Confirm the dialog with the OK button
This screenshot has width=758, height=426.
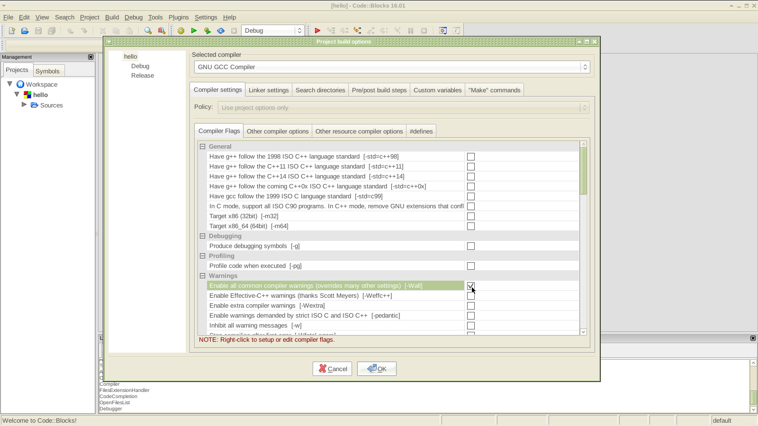(x=377, y=369)
